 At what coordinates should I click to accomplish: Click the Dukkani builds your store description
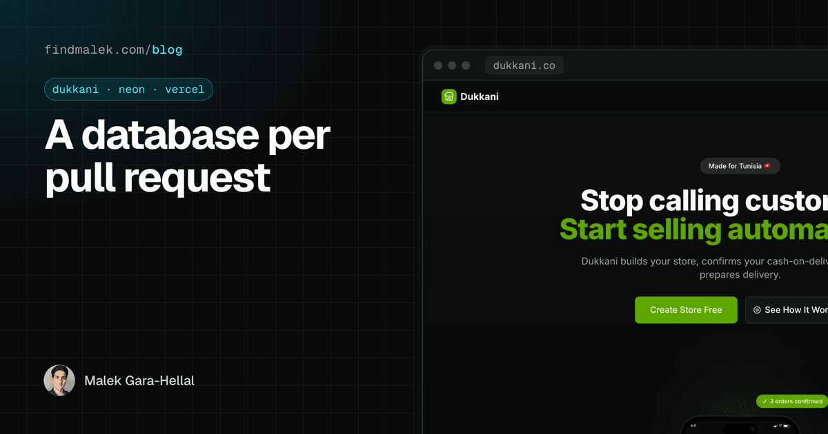pyautogui.click(x=704, y=268)
